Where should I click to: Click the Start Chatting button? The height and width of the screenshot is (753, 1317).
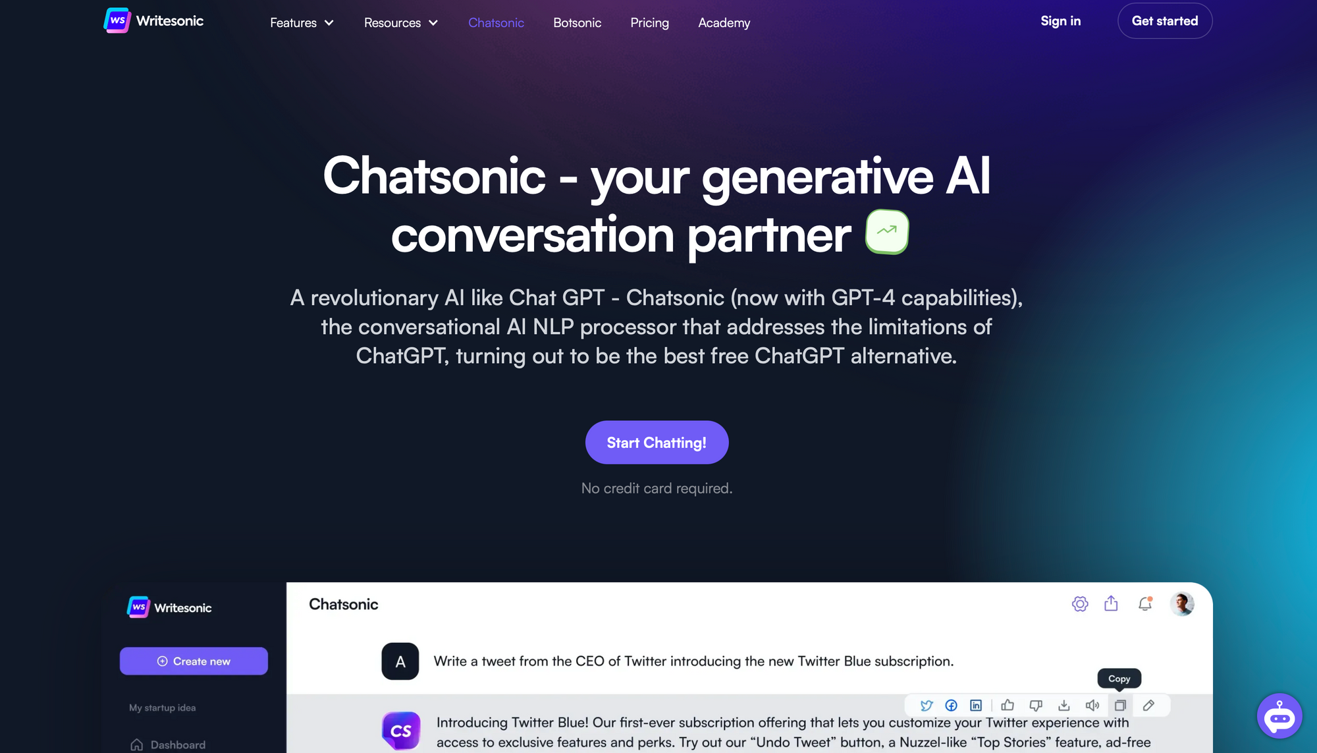click(x=657, y=443)
